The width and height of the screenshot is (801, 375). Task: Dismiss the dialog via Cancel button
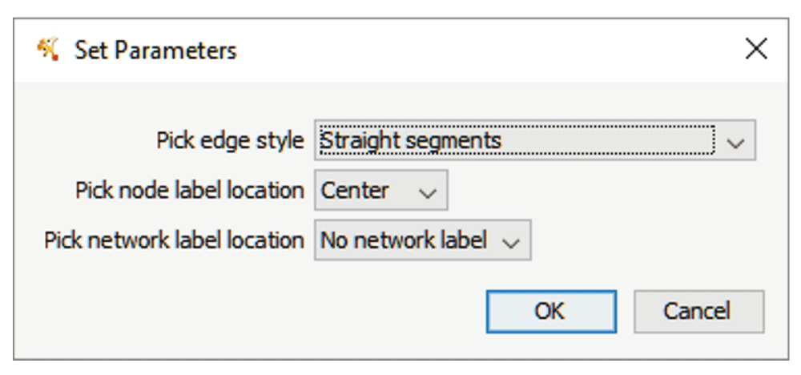pyautogui.click(x=698, y=312)
